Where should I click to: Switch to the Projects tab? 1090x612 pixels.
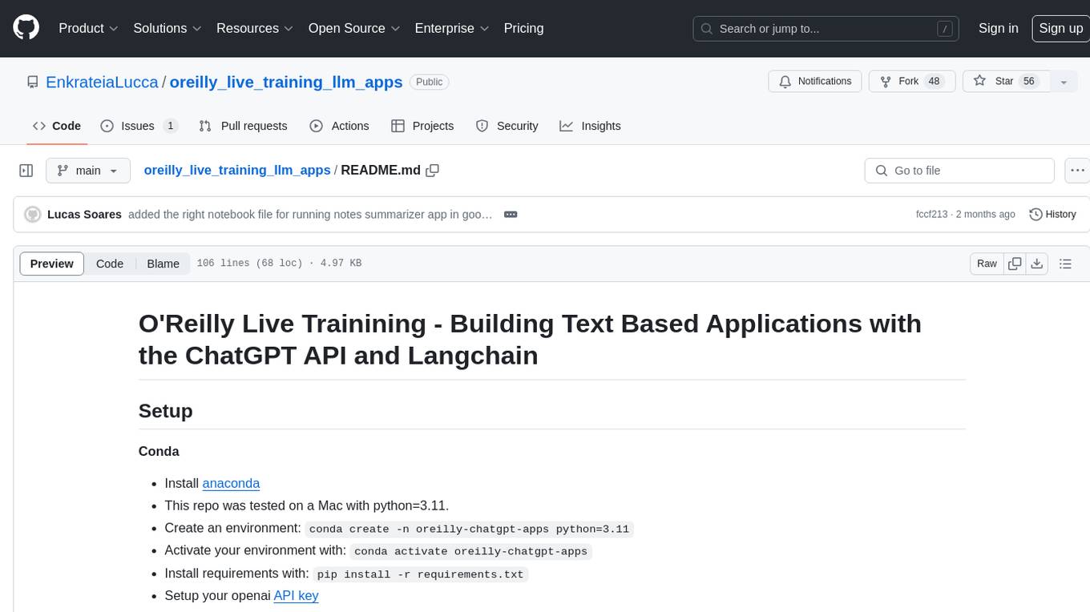422,126
